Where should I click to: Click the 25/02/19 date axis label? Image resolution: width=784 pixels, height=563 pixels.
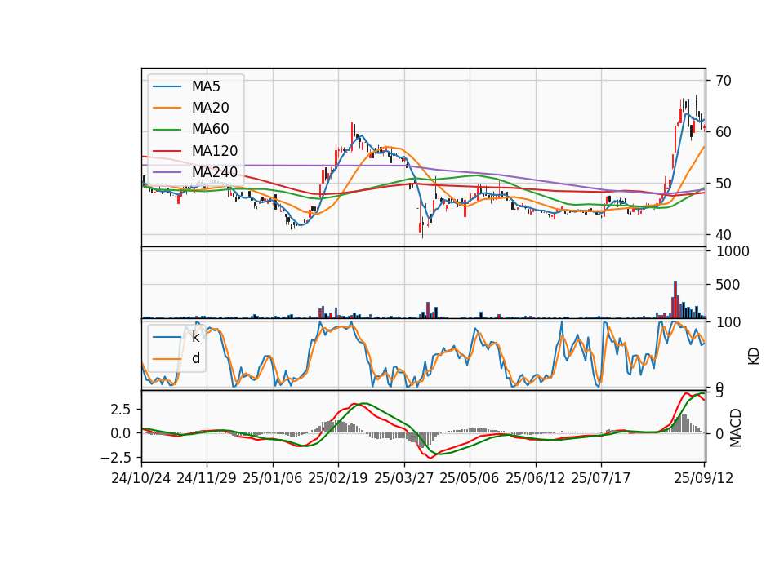point(338,478)
